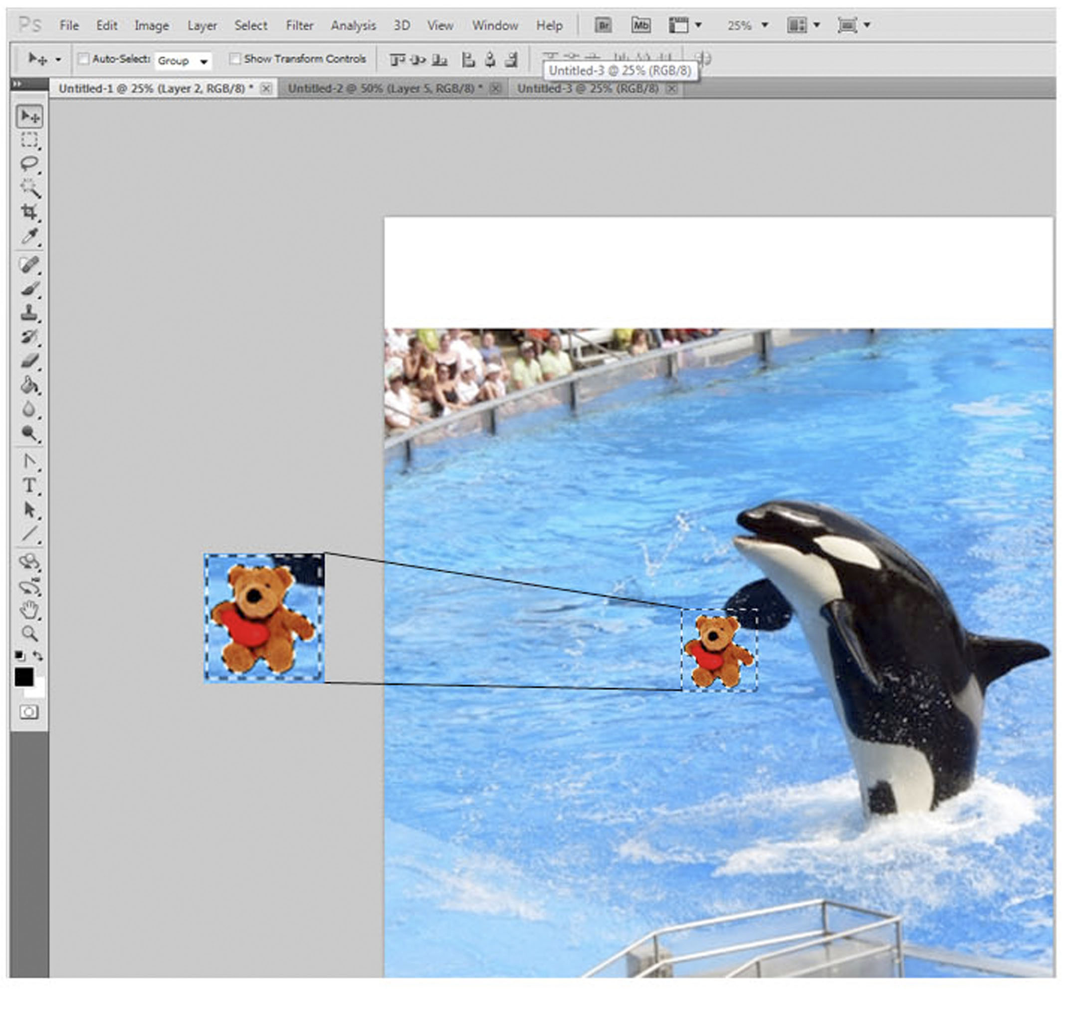Open the View menu
The image size is (1070, 1011).
pos(440,25)
